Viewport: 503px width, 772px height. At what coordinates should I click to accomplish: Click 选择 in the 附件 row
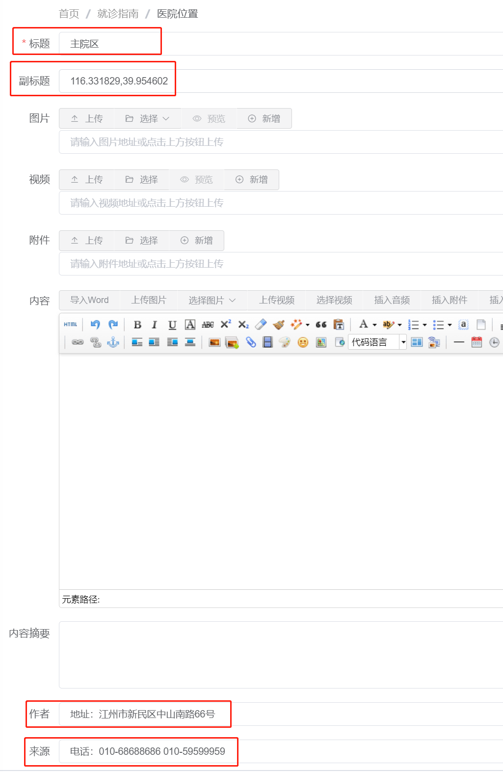(142, 241)
